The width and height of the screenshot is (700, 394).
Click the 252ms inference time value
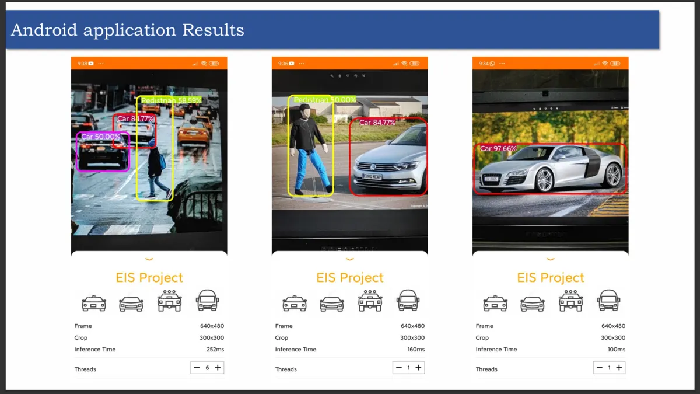click(215, 350)
